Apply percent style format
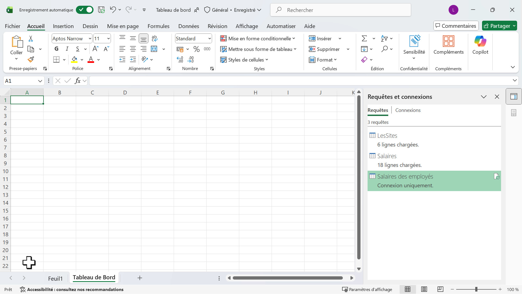Image resolution: width=522 pixels, height=294 pixels. pyautogui.click(x=196, y=49)
